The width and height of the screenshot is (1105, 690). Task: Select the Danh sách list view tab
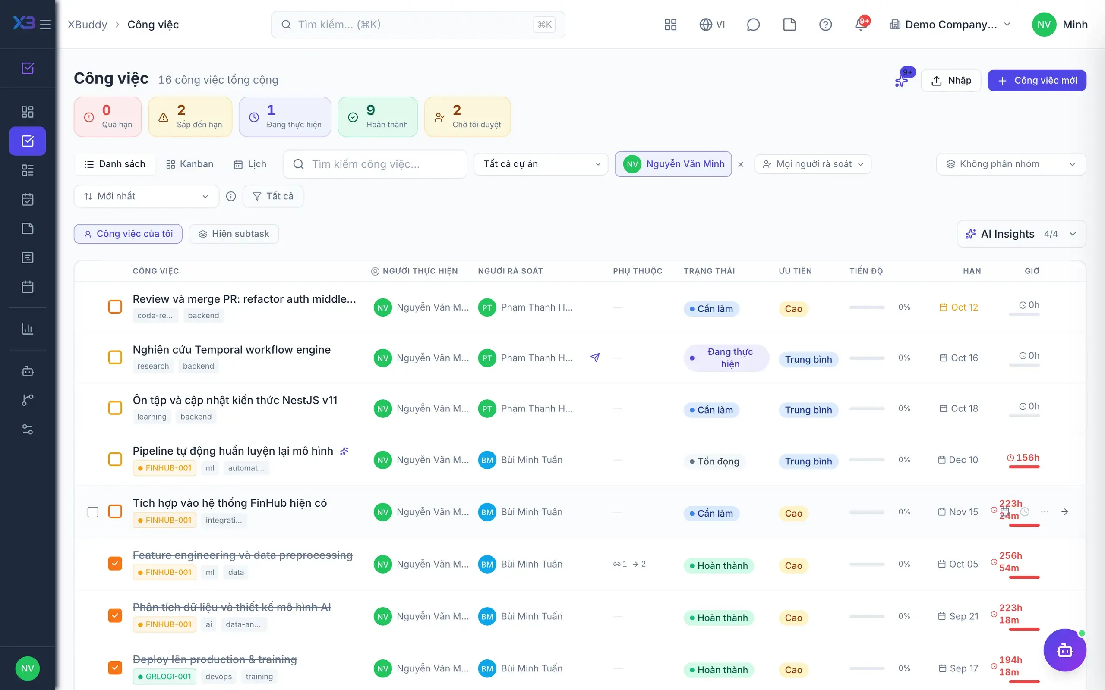[115, 164]
